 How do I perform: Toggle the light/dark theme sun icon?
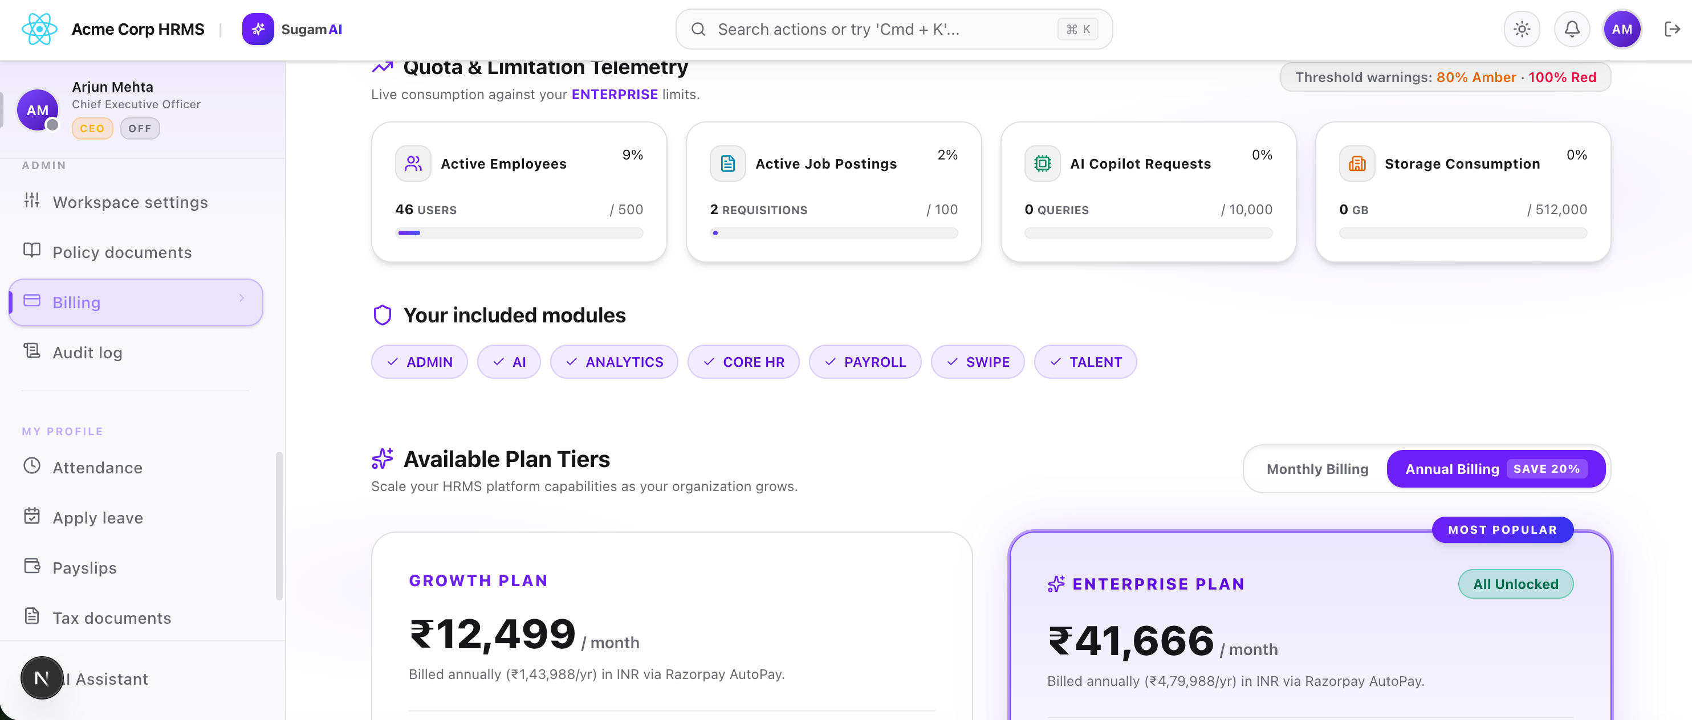1522,30
